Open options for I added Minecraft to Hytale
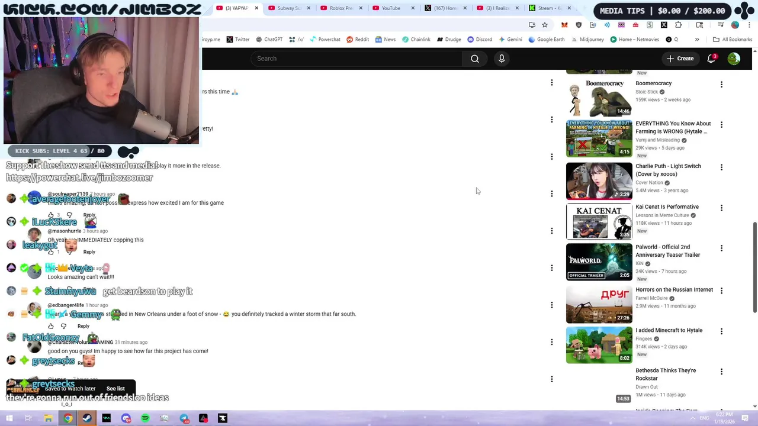 click(x=721, y=331)
